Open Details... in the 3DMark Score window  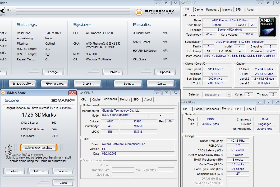pos(15,171)
